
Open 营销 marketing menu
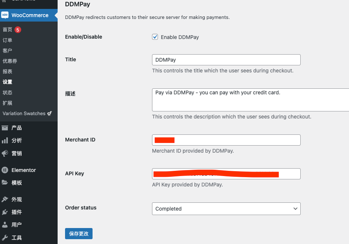[17, 153]
